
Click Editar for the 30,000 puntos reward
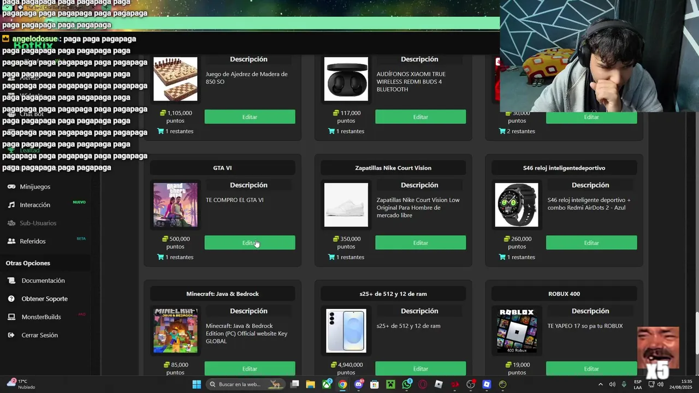[x=591, y=117]
